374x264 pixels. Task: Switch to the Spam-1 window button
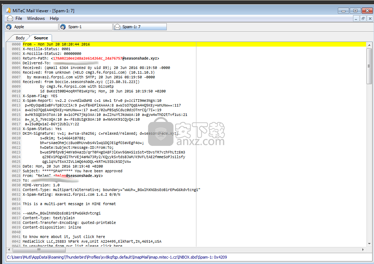(x=86, y=27)
